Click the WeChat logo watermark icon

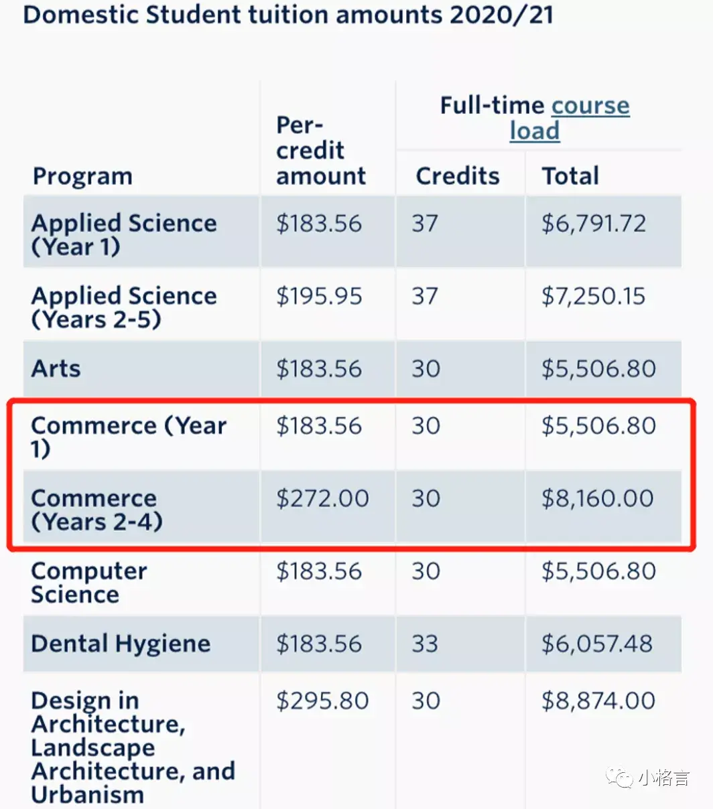pyautogui.click(x=619, y=778)
